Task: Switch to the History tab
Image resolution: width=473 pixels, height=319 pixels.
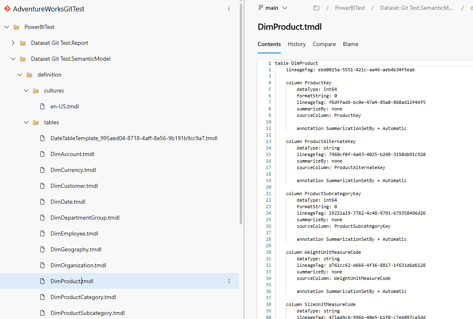Action: tap(296, 44)
